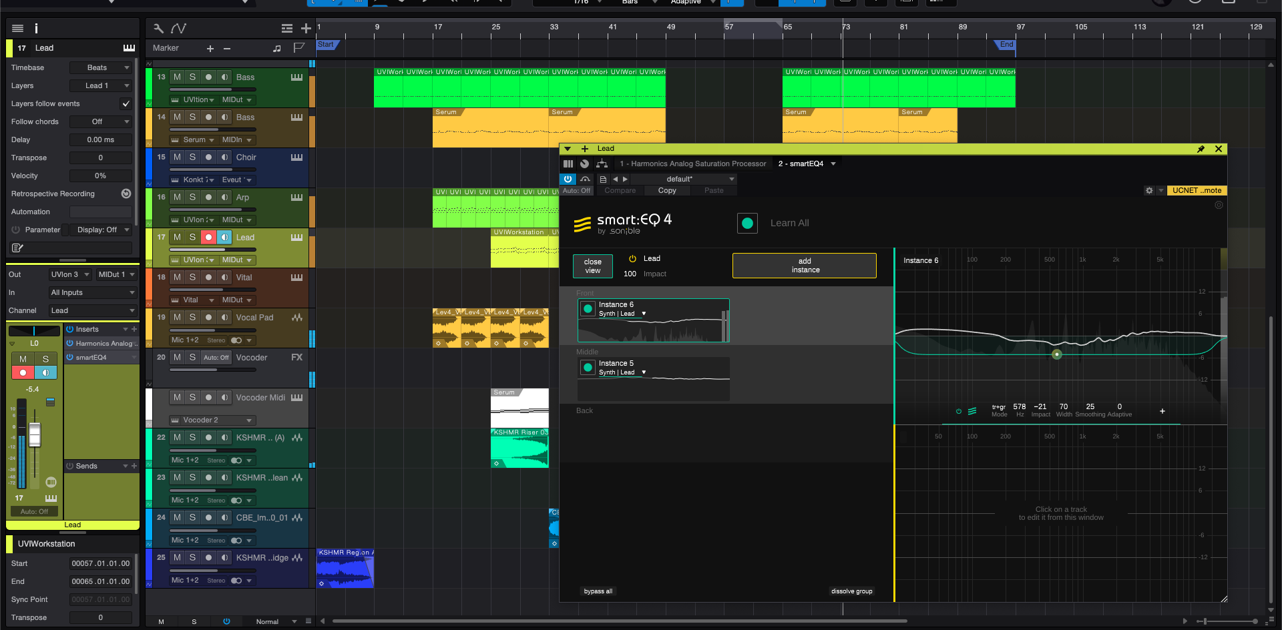Viewport: 1282px width, 630px height.
Task: Mute the Bass track 13
Action: (177, 77)
